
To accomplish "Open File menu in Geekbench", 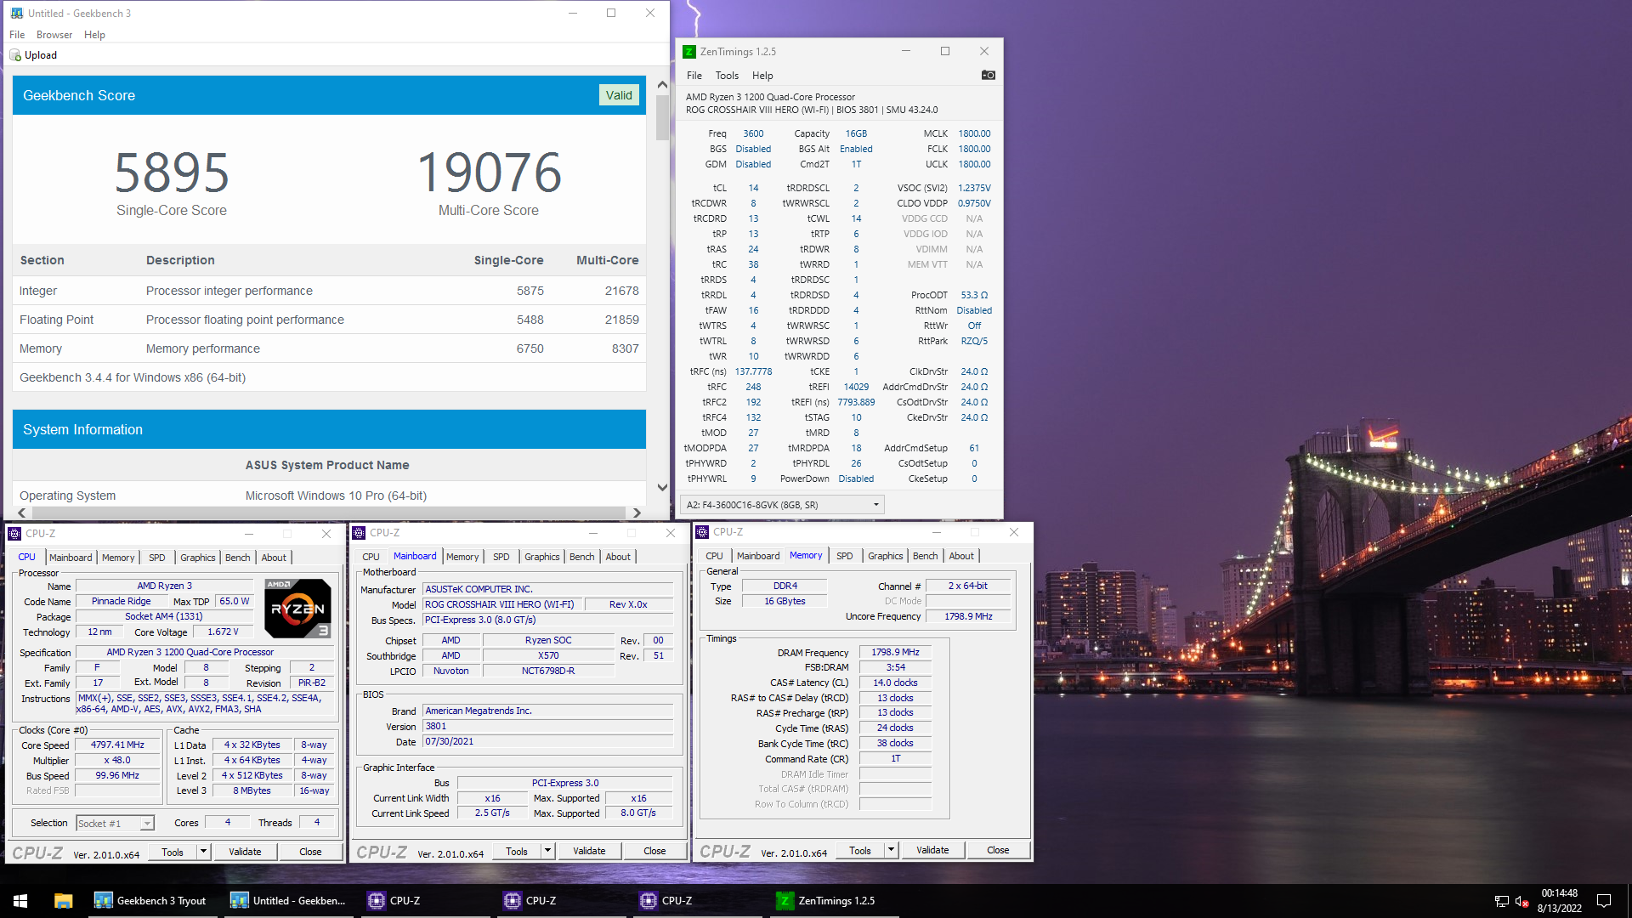I will click(x=17, y=35).
